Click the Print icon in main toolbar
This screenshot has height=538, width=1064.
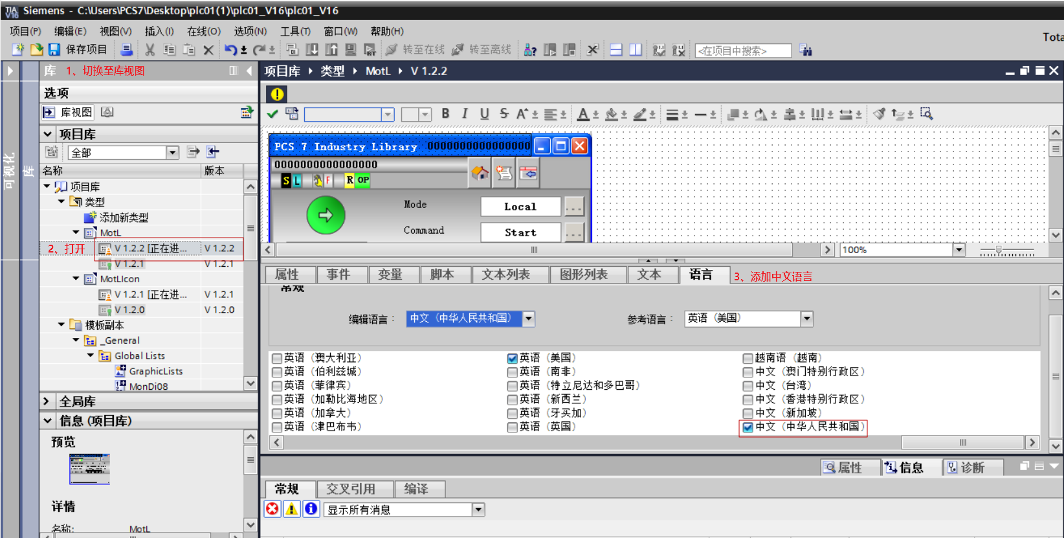[x=127, y=50]
